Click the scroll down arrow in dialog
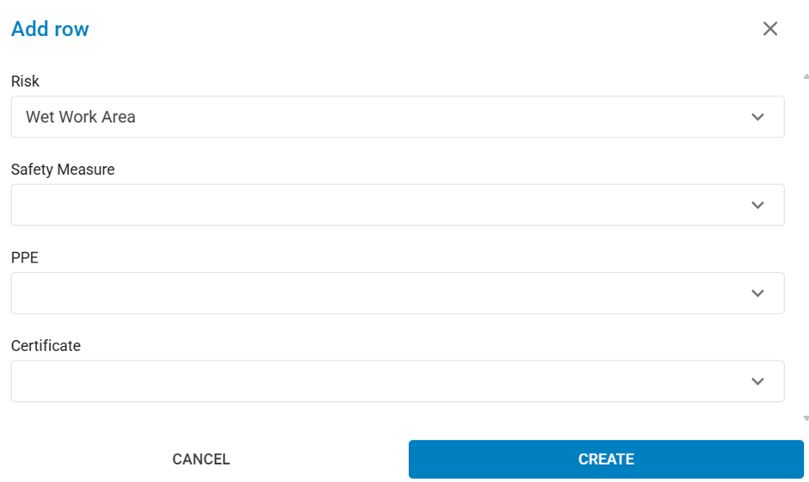 806,418
